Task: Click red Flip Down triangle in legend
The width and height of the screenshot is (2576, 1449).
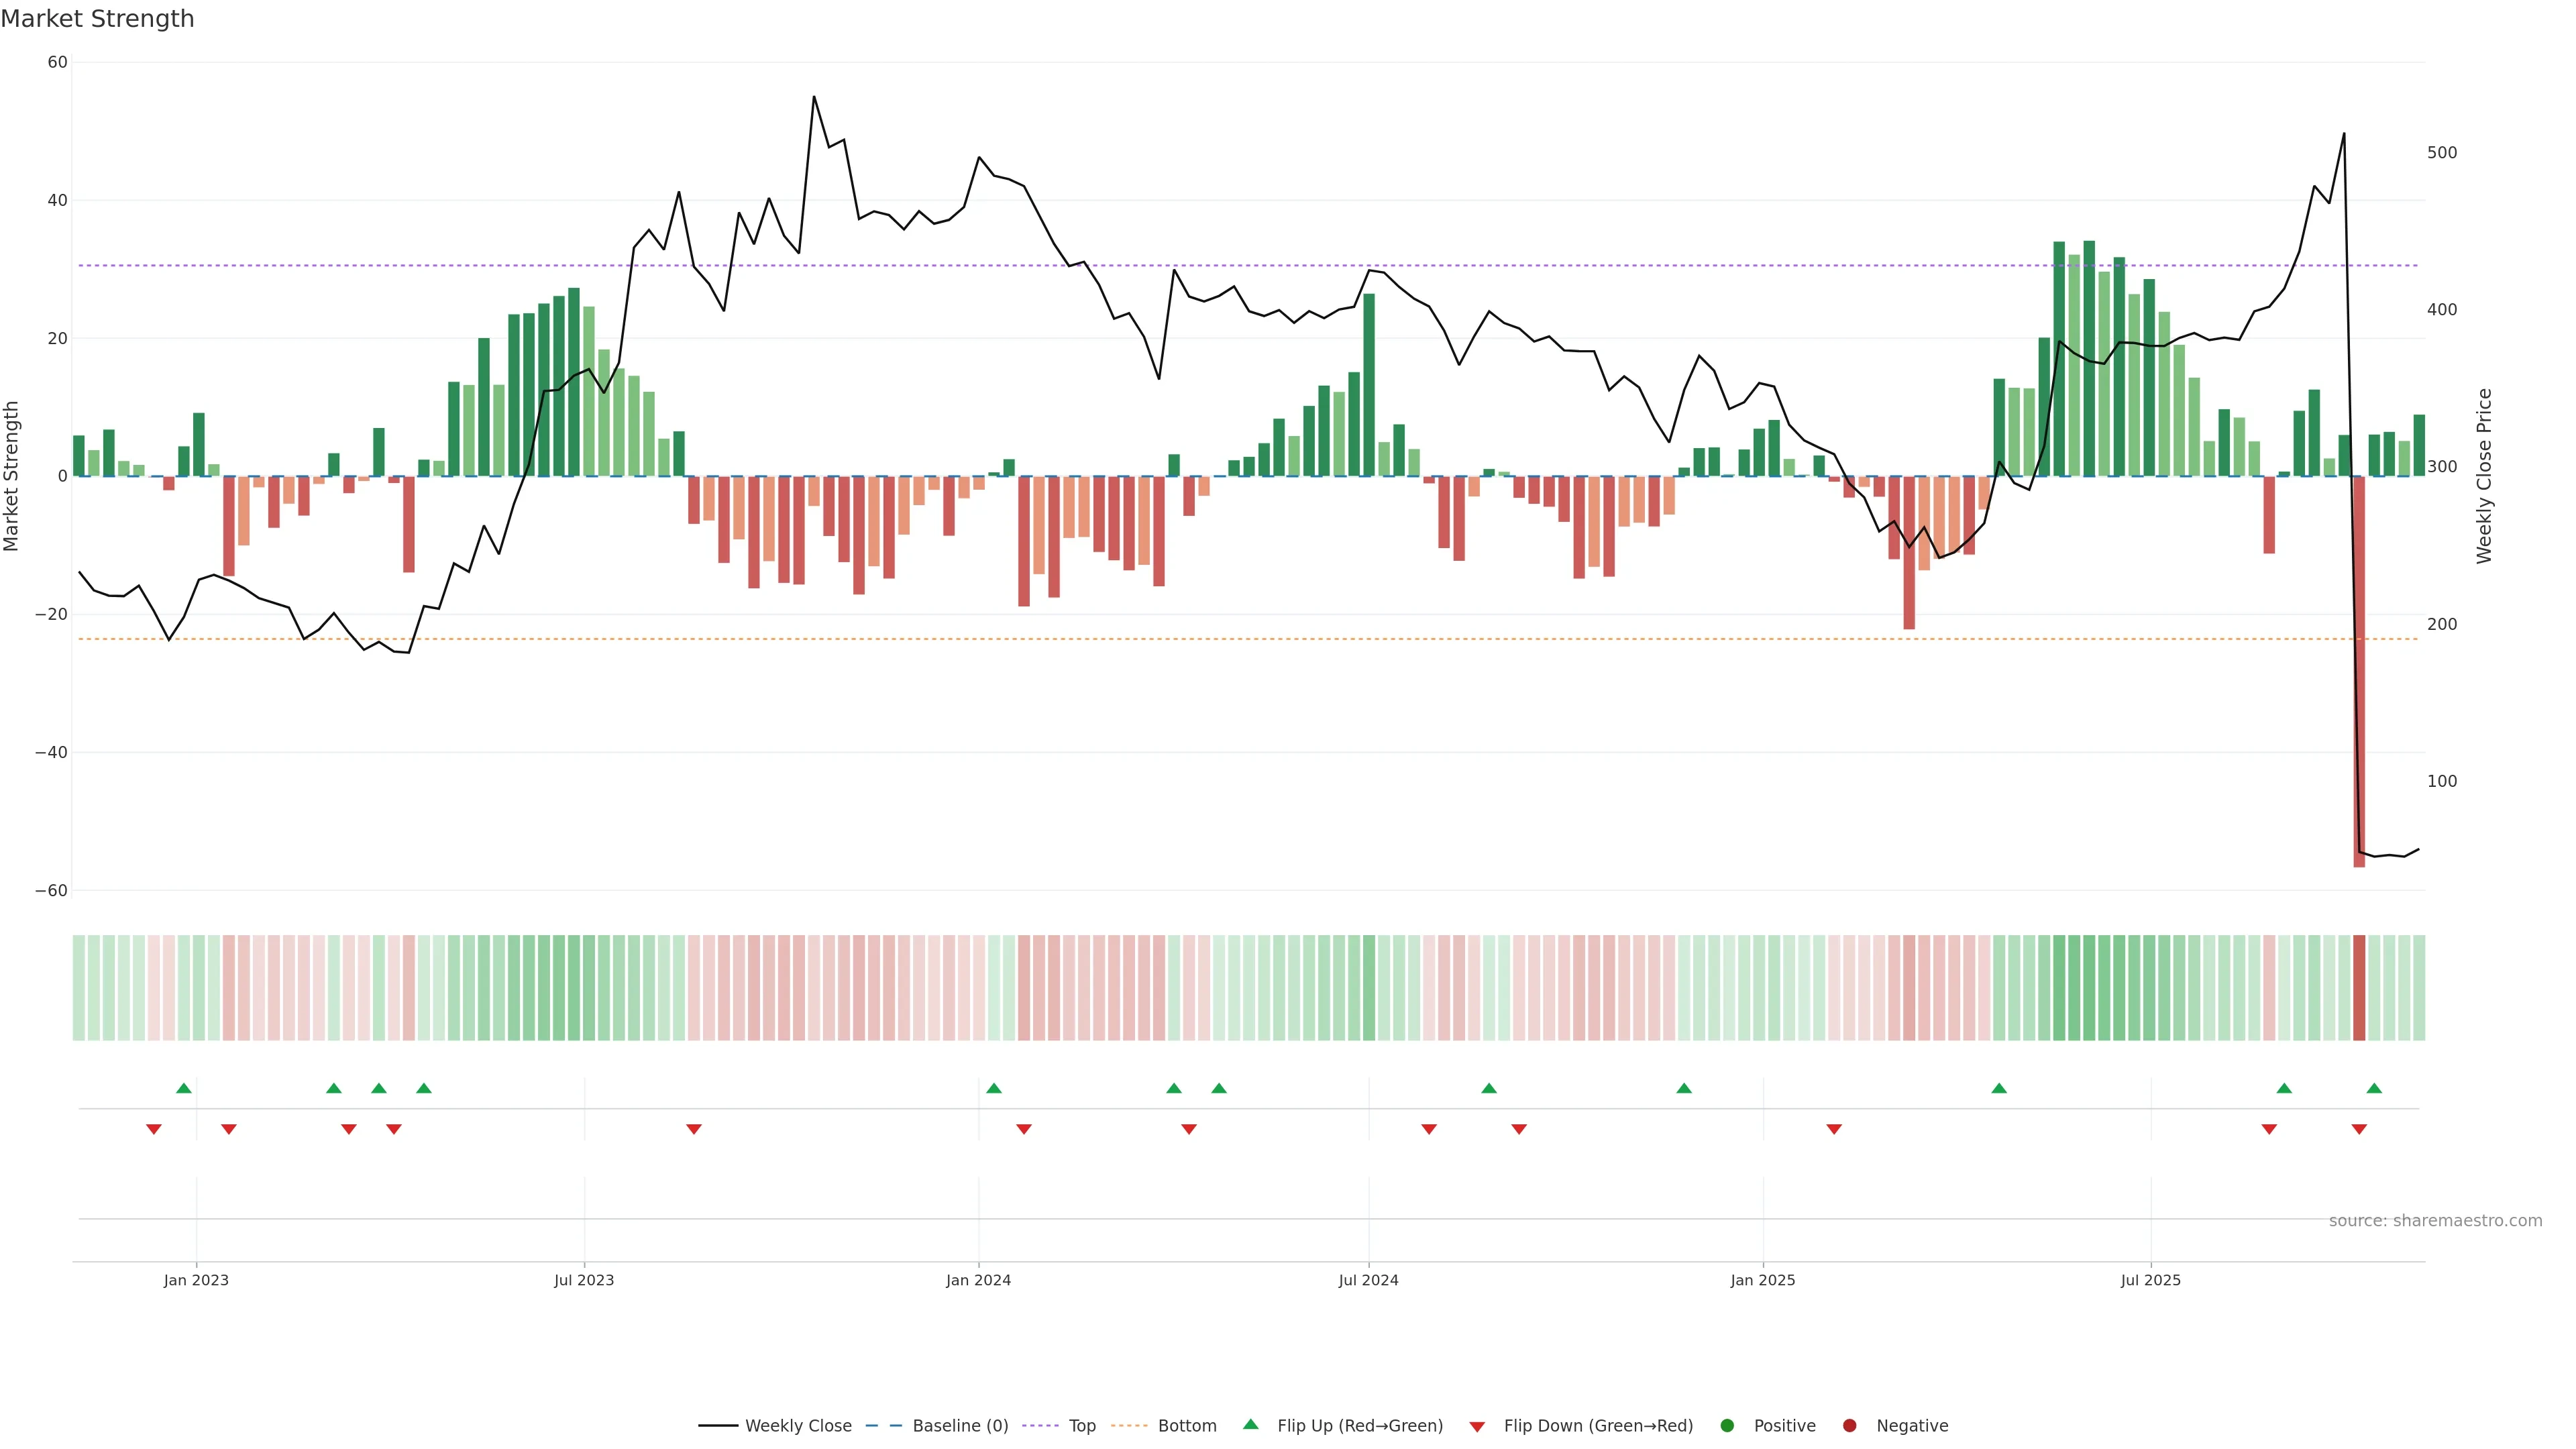Action: pos(1477,1427)
